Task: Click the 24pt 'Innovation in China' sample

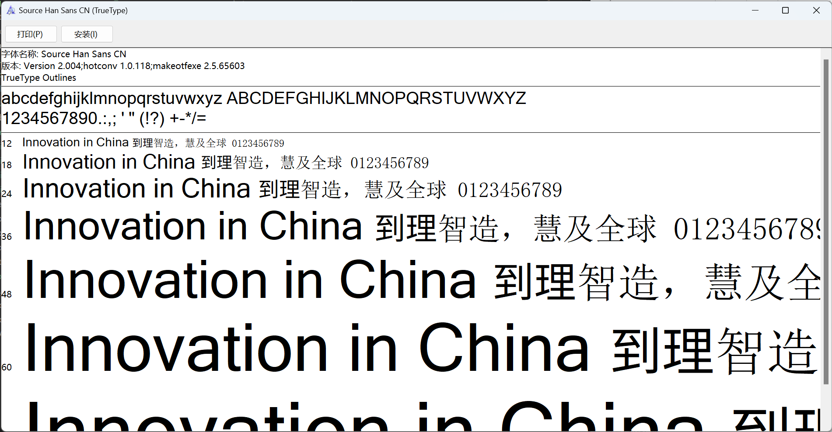Action: tap(137, 189)
